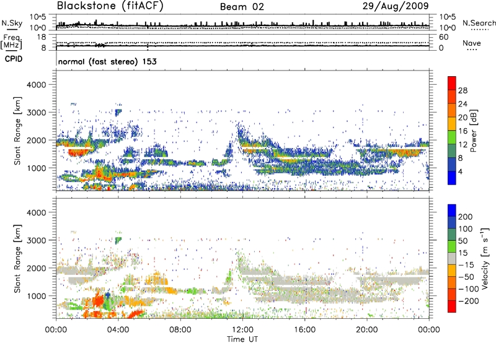Select the "CPID" row label
Image resolution: width=496 pixels, height=343 pixels.
coord(14,59)
